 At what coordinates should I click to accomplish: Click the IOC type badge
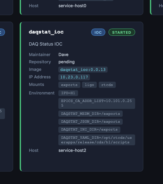tap(98, 32)
